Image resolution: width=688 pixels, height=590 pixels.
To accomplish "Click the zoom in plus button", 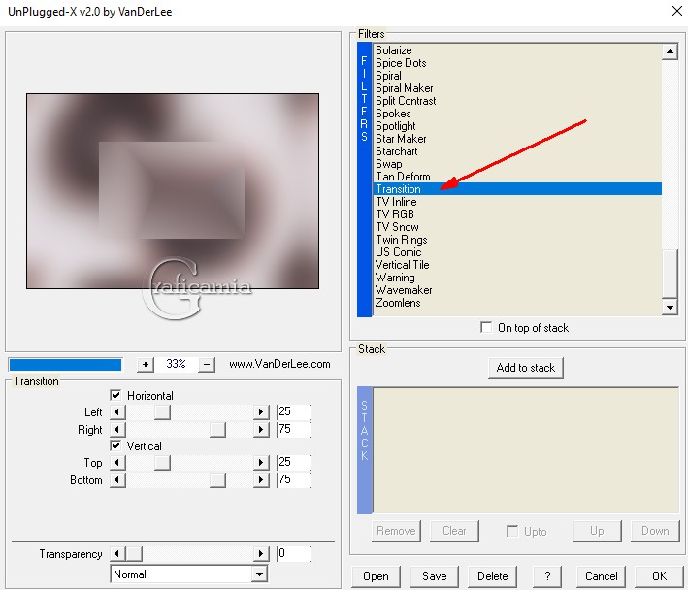I will click(x=146, y=364).
